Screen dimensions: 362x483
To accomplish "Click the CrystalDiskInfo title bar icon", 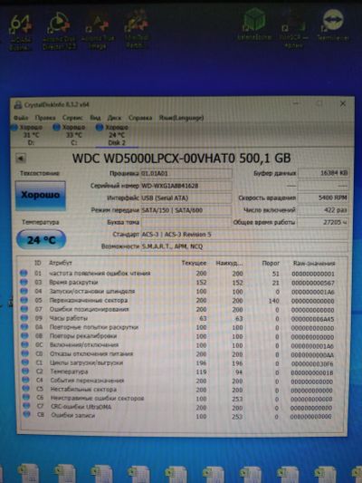I will coord(18,105).
